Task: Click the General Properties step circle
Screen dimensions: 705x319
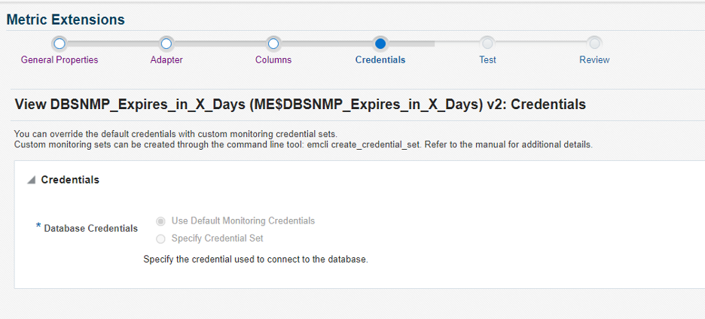Action: click(60, 44)
